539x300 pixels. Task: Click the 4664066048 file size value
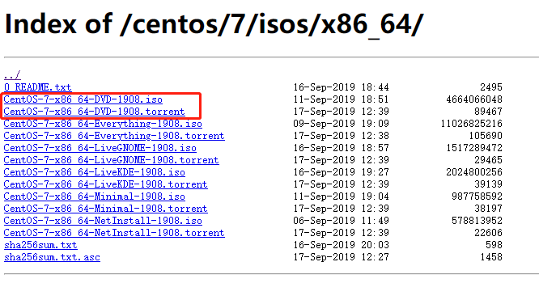(x=474, y=99)
